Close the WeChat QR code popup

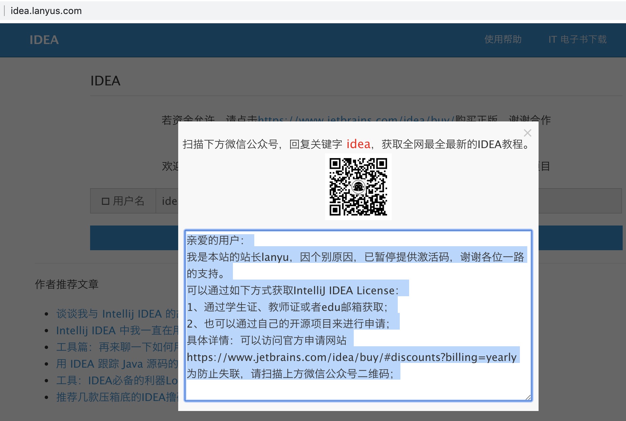click(x=527, y=133)
